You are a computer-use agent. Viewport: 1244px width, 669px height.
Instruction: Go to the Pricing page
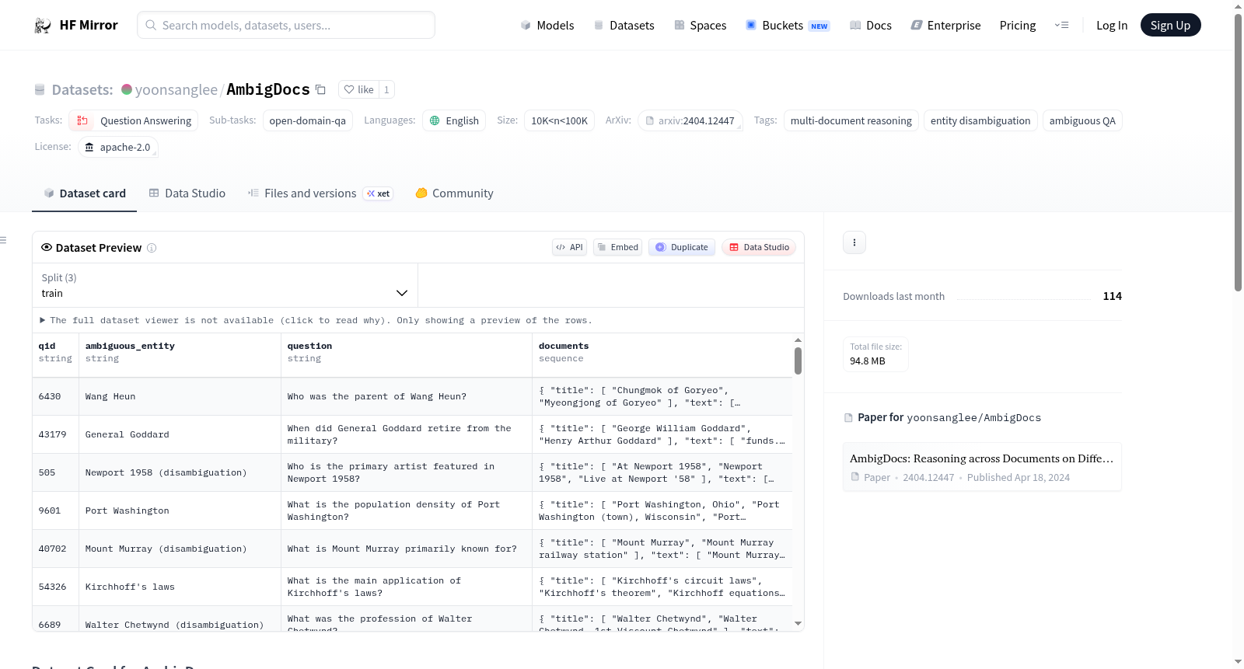[1018, 26]
